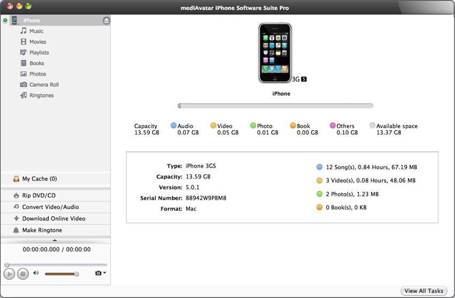Click the Available space 13.37 GB text
Screen dimensions: 455x298
point(397,129)
